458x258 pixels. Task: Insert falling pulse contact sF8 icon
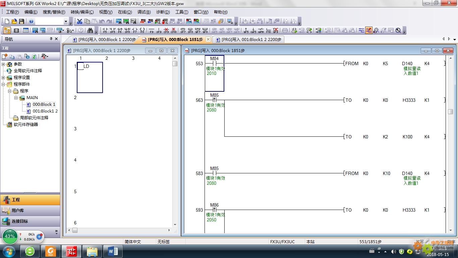(190, 31)
